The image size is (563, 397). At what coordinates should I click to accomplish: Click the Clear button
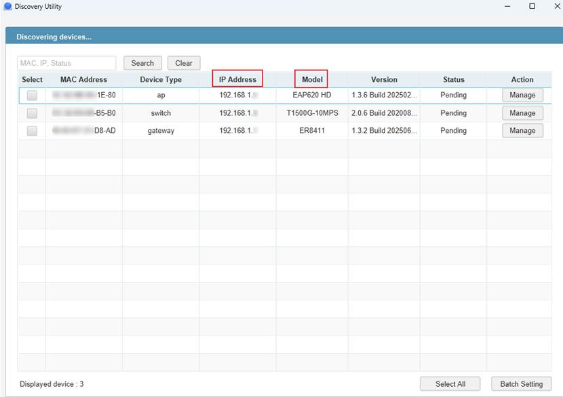pyautogui.click(x=184, y=63)
